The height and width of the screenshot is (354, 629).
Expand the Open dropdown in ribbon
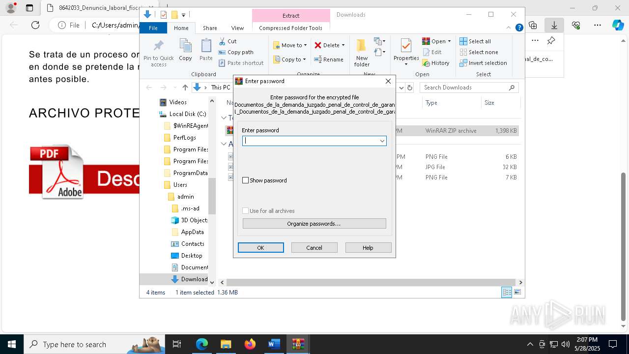point(449,41)
